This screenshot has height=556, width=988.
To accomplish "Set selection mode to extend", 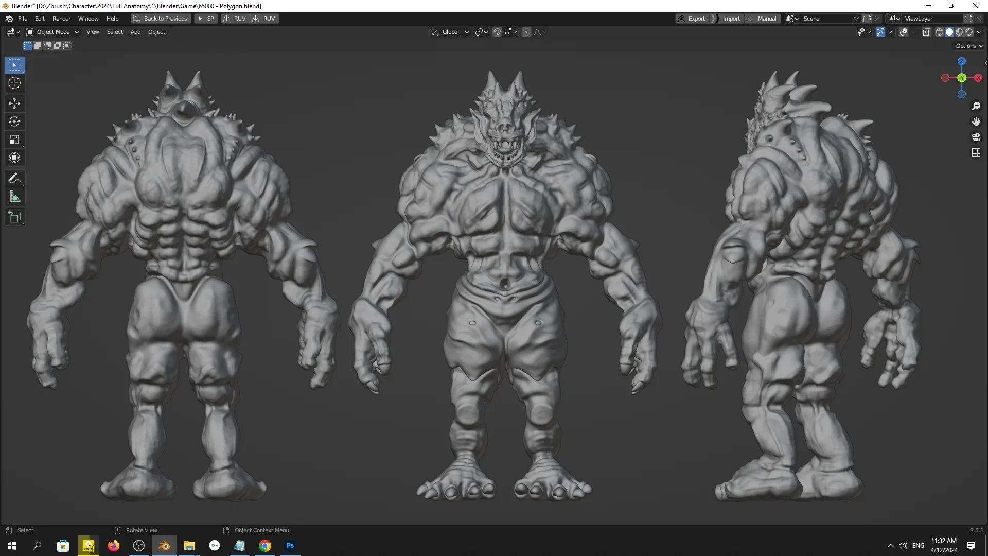I will point(38,46).
